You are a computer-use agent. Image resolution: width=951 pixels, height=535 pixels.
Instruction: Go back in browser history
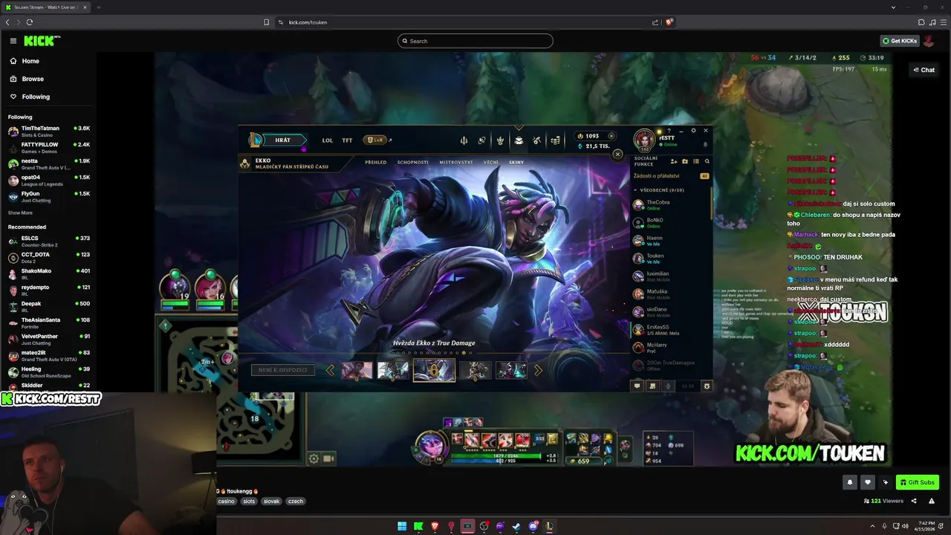tap(7, 22)
